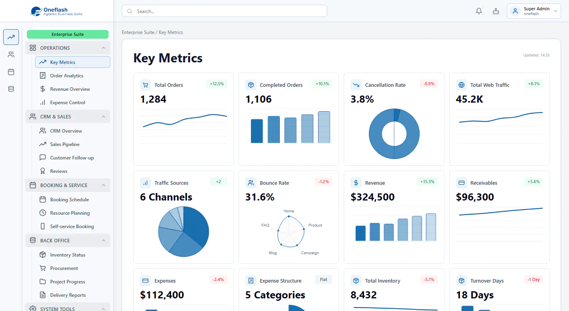Click the Cancellation Rate donut chart
The height and width of the screenshot is (311, 569).
(394, 134)
